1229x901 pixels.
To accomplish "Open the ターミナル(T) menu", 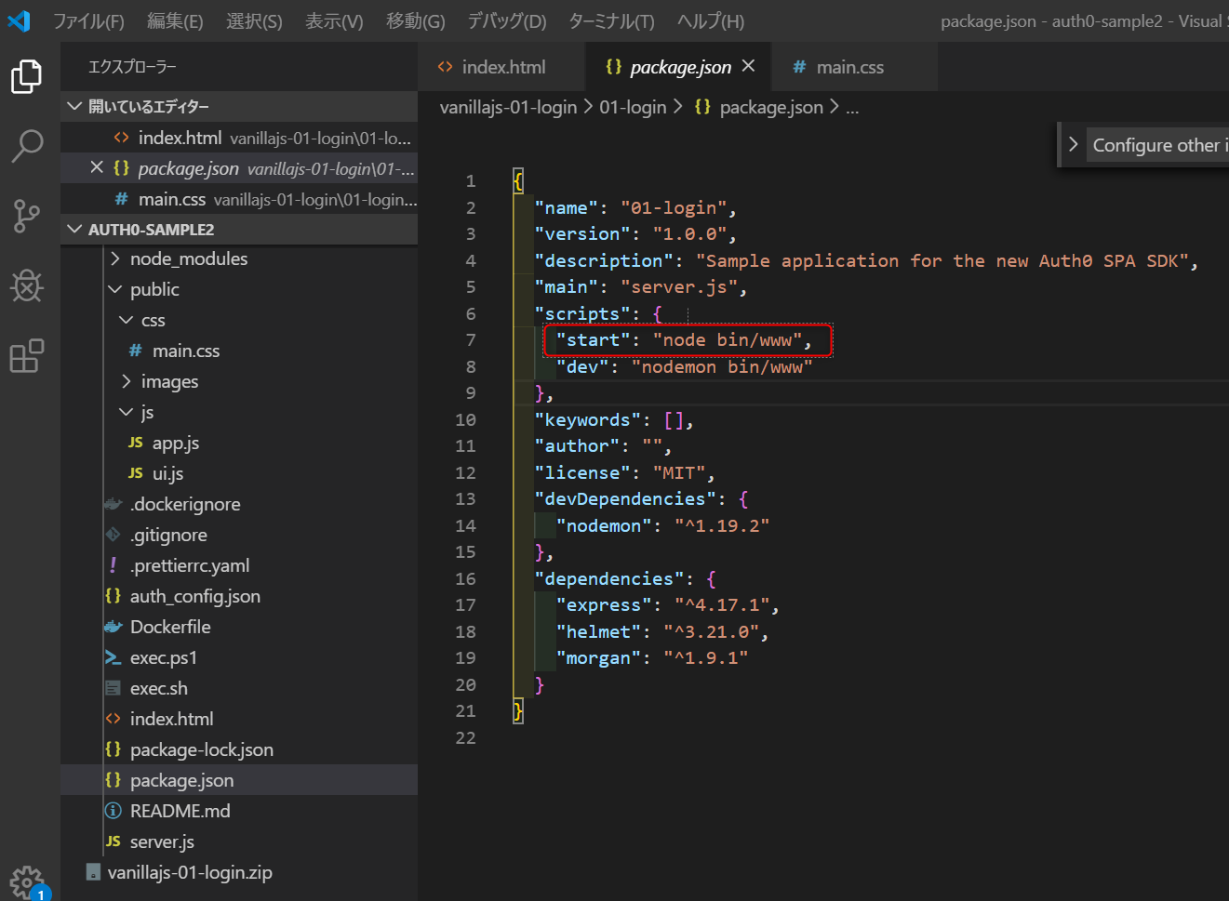I will (611, 20).
